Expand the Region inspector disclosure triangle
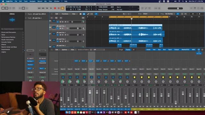Image resolution: width=205 pixels, height=115 pixels. coord(26,14)
